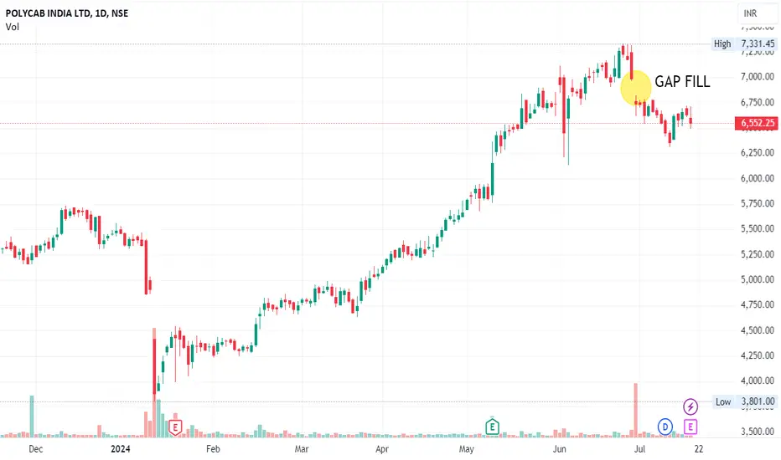This screenshot has height=460, width=781.
Task: Click the red 6,552.25 current price label
Action: 757,123
